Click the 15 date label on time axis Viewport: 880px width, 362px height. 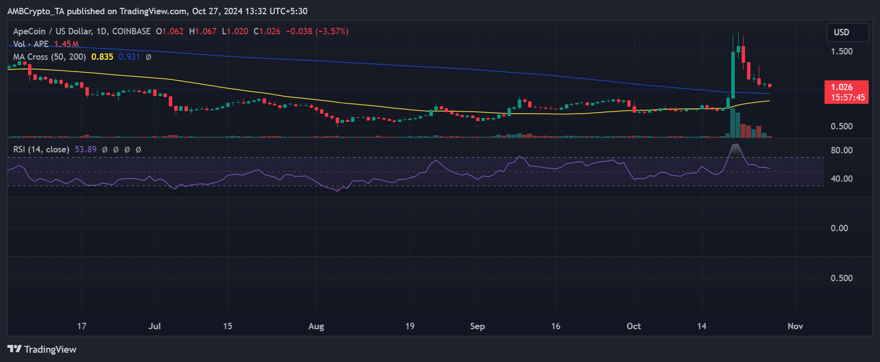click(227, 326)
